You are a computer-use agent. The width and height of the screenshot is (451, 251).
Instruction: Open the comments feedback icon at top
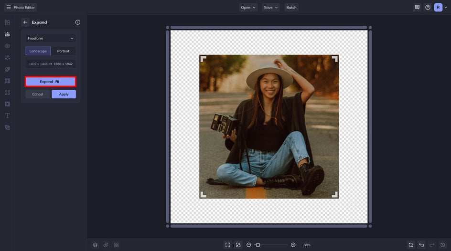point(417,8)
